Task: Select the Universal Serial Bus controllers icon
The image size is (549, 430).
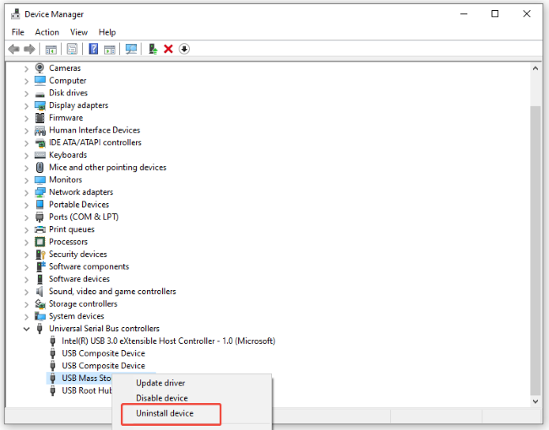Action: [40, 328]
